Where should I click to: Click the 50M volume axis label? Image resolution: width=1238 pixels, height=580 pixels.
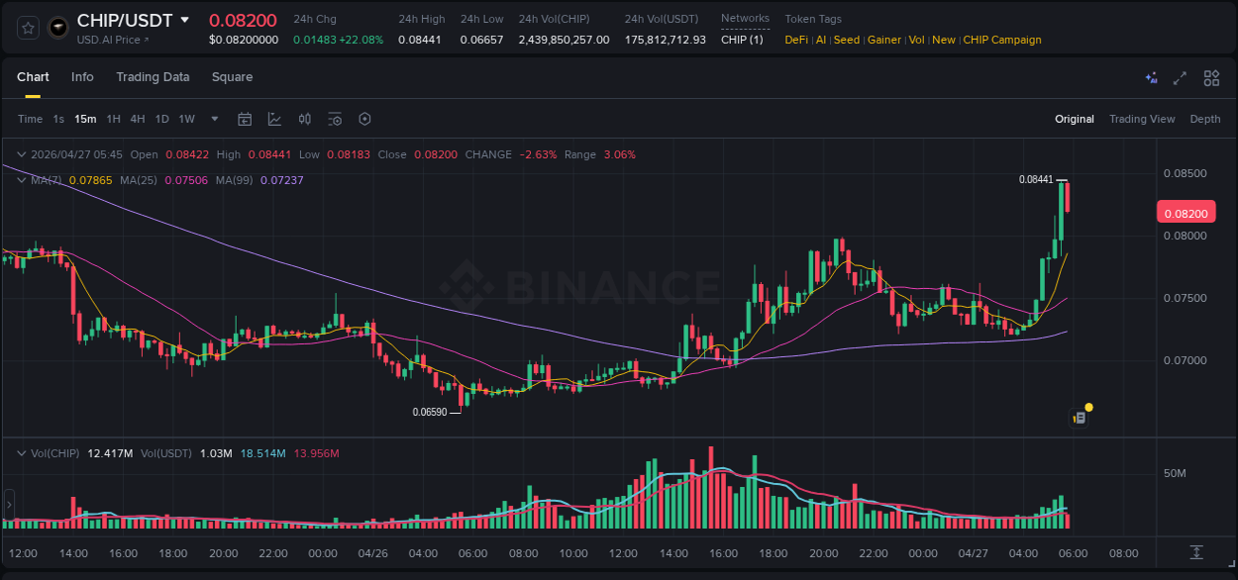1175,473
